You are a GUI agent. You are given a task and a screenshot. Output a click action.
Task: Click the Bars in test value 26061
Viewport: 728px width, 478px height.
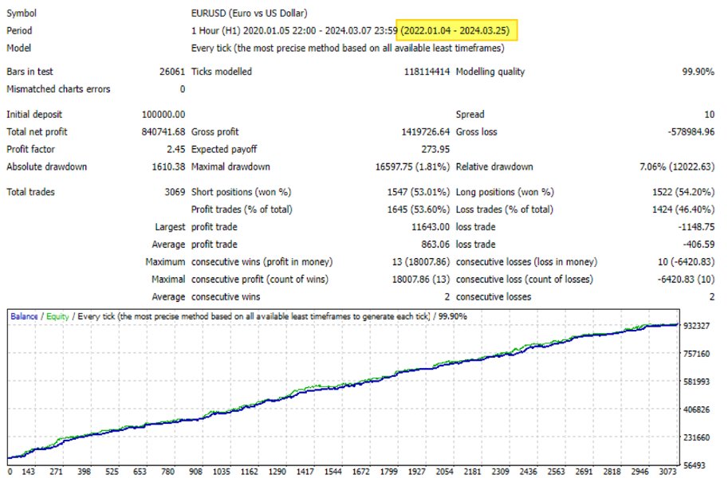pos(172,72)
